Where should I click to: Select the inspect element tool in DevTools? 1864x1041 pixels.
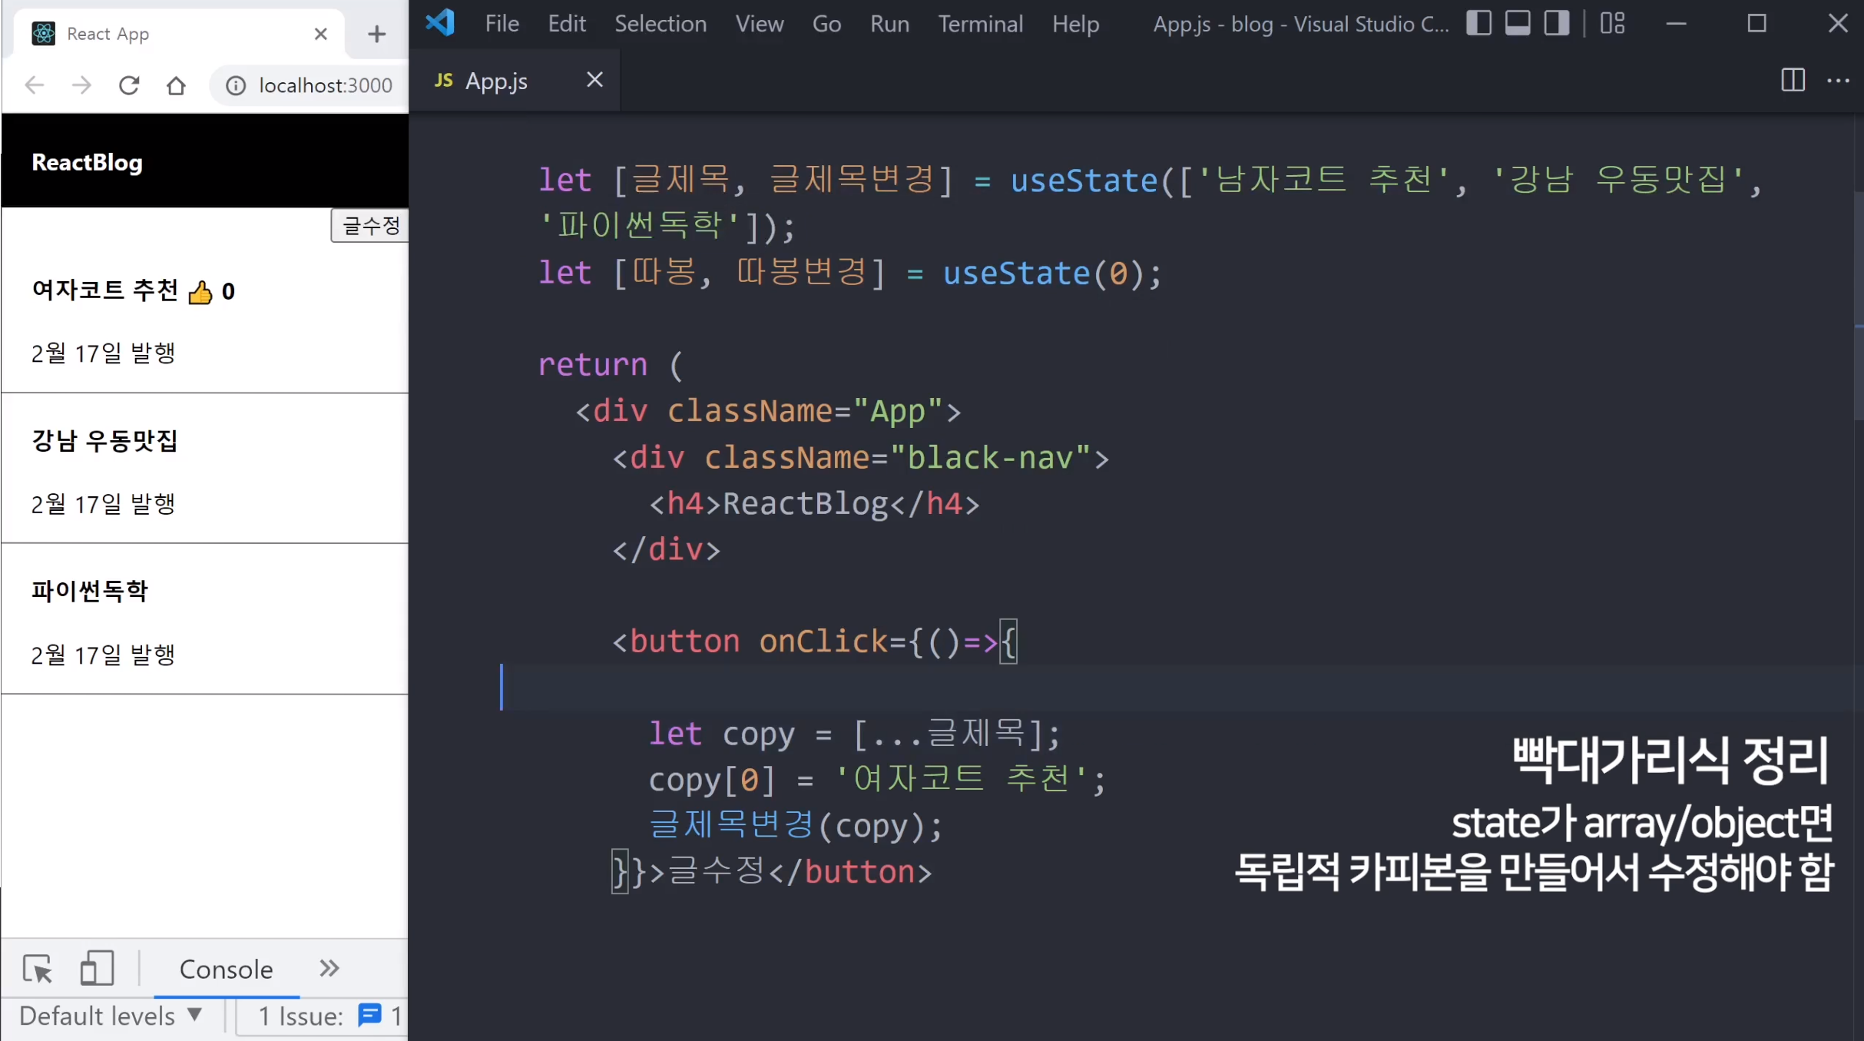[37, 969]
